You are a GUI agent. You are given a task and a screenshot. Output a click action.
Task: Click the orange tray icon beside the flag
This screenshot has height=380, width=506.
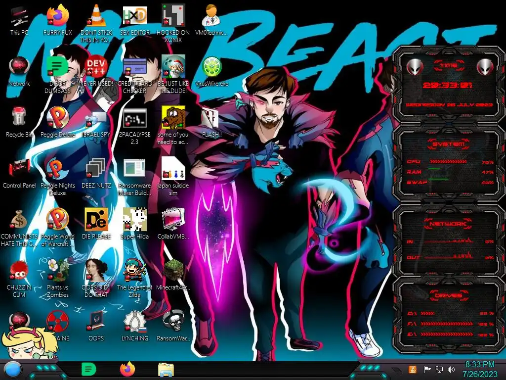(412, 370)
